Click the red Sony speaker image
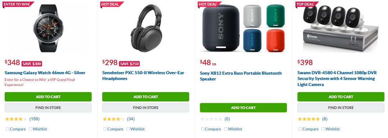This screenshot has height=138, width=388. point(275,40)
